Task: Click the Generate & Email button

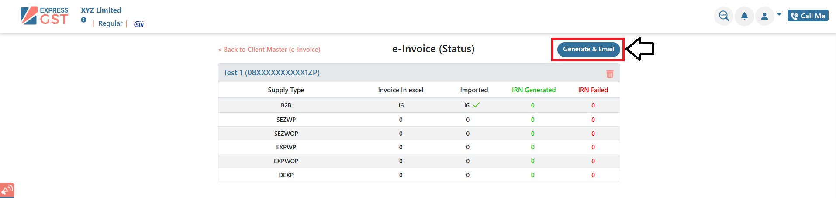Action: pyautogui.click(x=588, y=49)
